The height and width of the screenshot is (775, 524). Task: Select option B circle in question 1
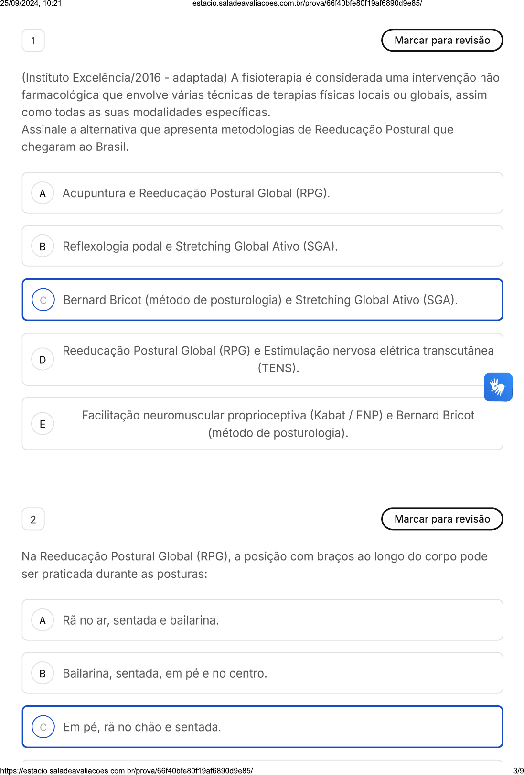(43, 246)
